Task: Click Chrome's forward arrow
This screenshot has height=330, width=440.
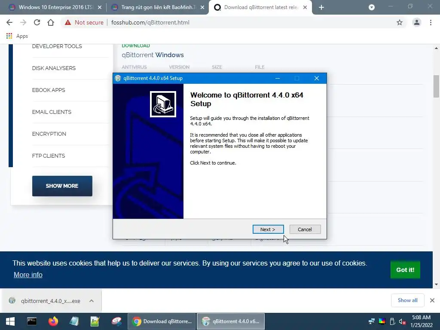Action: [x=23, y=22]
